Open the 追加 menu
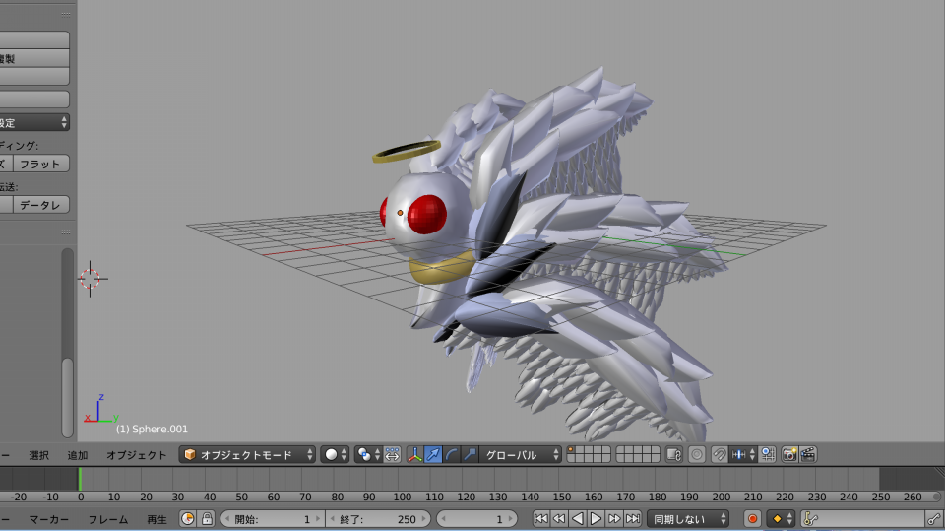This screenshot has height=531, width=945. (77, 455)
